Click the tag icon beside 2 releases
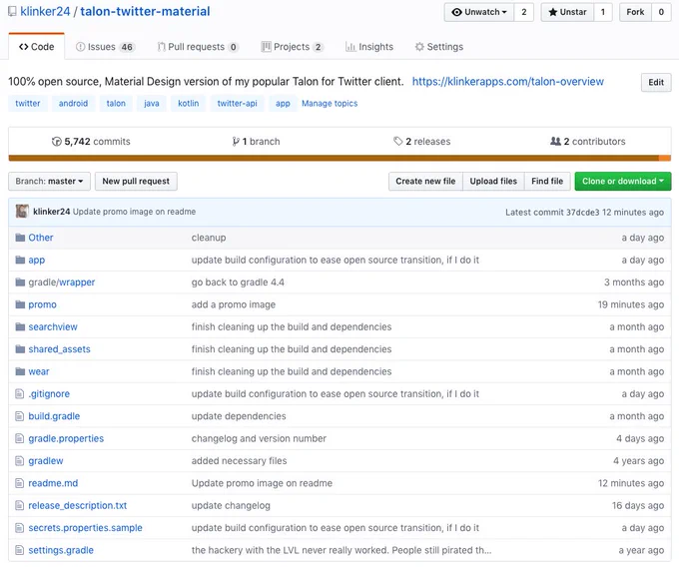The image size is (679, 567). tap(398, 141)
